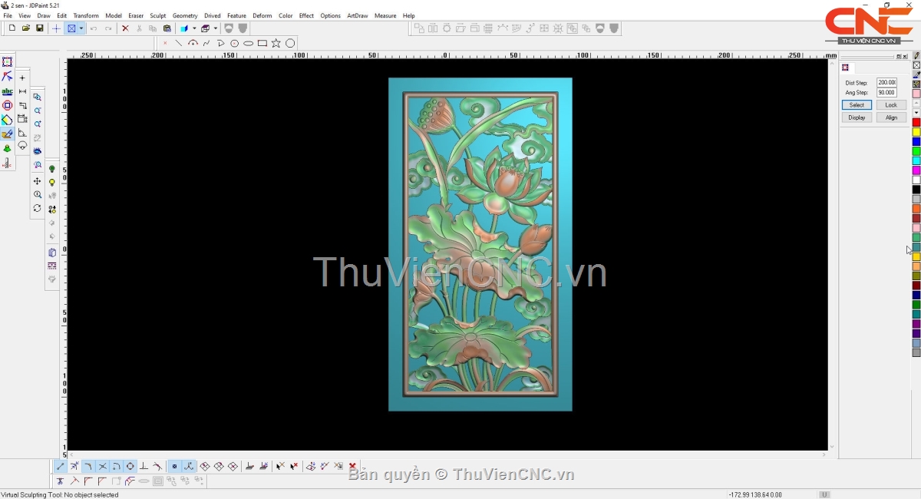Select the star shape drawing tool
The image size is (921, 499).
click(276, 44)
